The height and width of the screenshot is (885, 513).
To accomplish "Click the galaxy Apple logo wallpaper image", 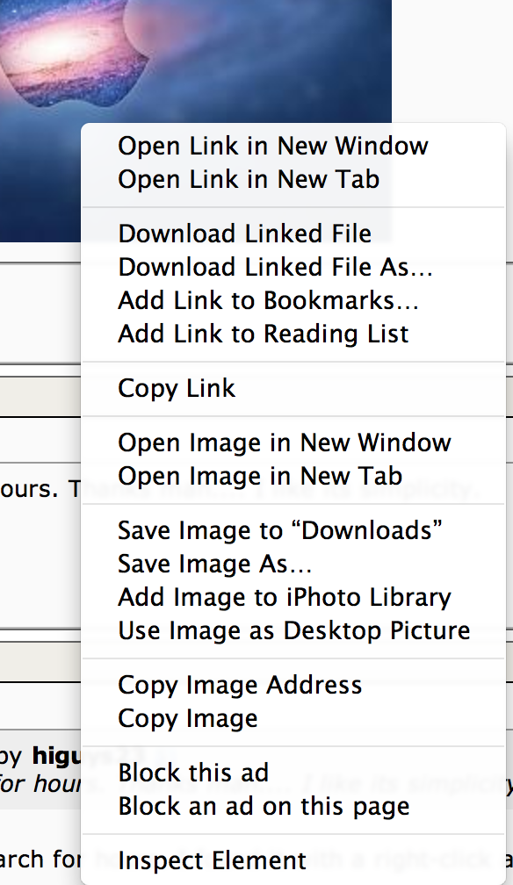I will point(196,62).
